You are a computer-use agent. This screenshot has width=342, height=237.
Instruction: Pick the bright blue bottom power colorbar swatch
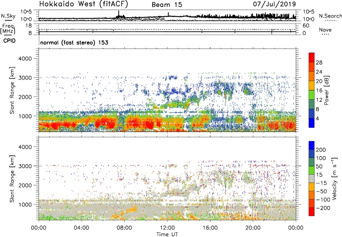pos(312,123)
